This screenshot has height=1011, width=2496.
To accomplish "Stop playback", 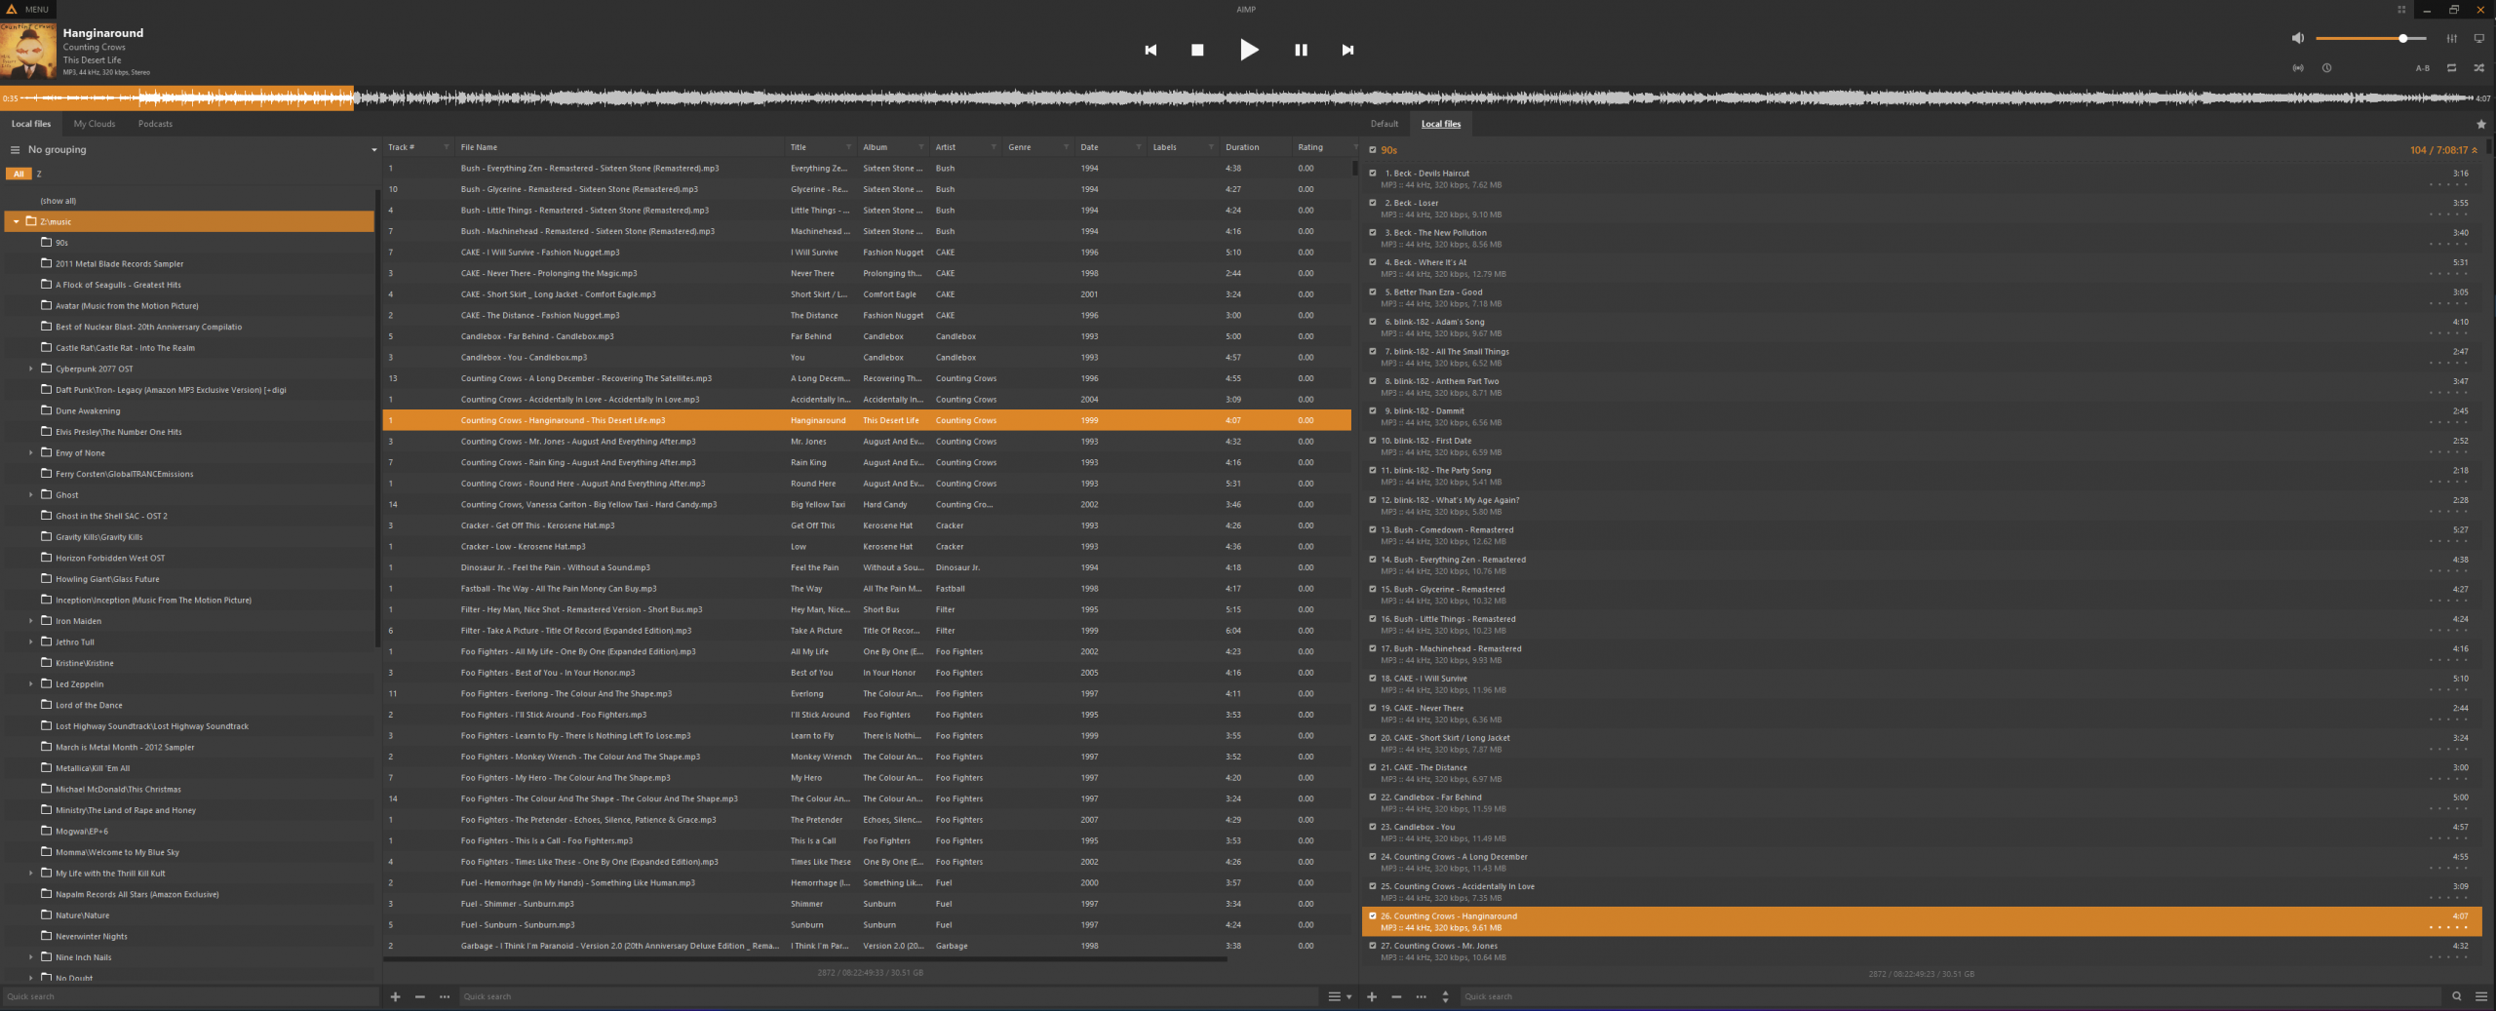I will point(1197,50).
